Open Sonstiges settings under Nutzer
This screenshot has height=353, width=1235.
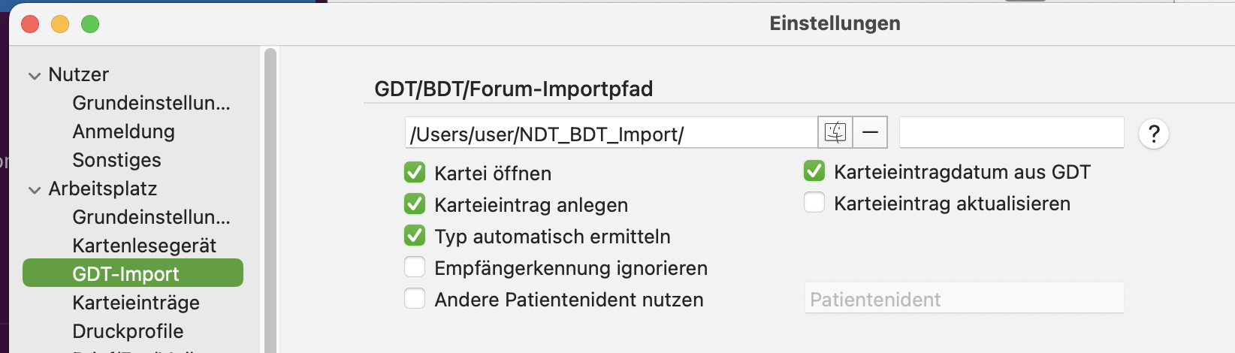(x=116, y=160)
